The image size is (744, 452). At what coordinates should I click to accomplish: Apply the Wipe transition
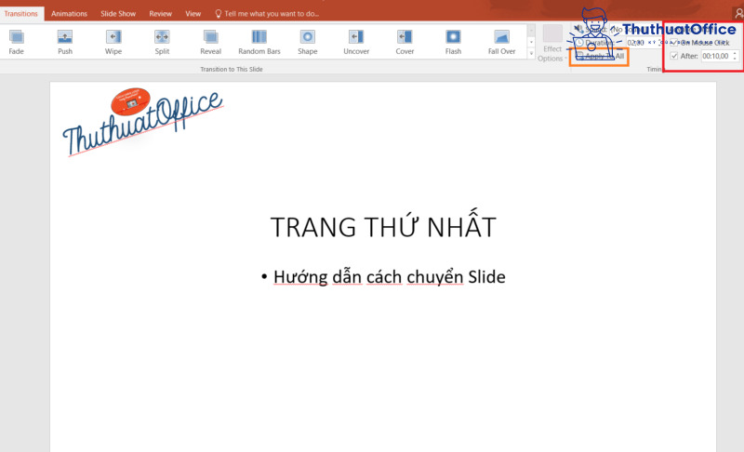[113, 42]
